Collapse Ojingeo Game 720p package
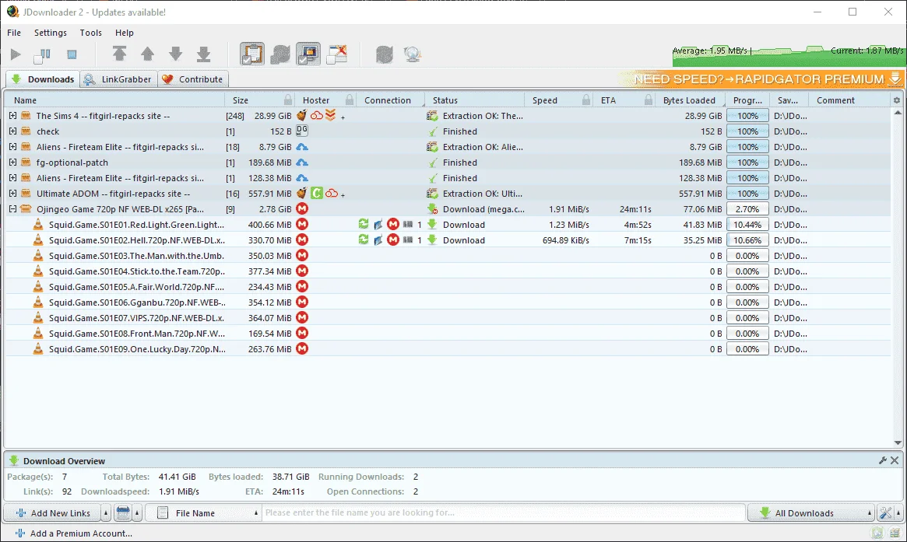This screenshot has height=542, width=907. (12, 209)
